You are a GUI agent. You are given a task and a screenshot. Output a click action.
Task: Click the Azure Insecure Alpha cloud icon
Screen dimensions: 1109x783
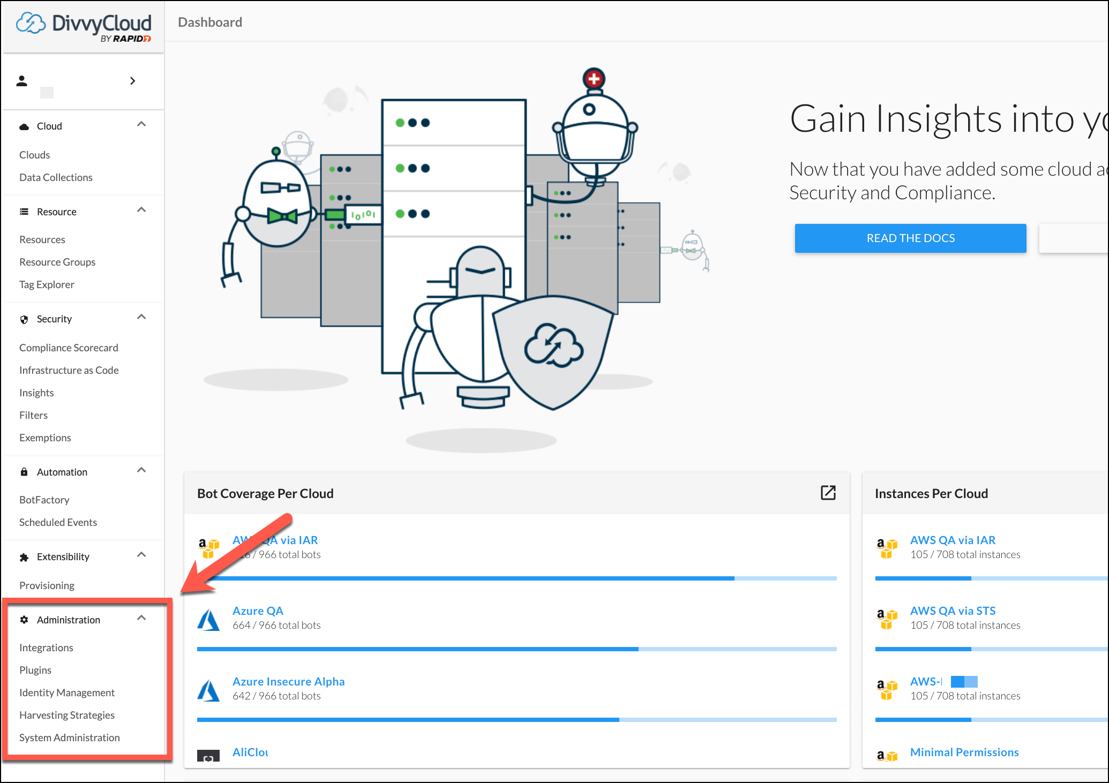click(x=208, y=690)
